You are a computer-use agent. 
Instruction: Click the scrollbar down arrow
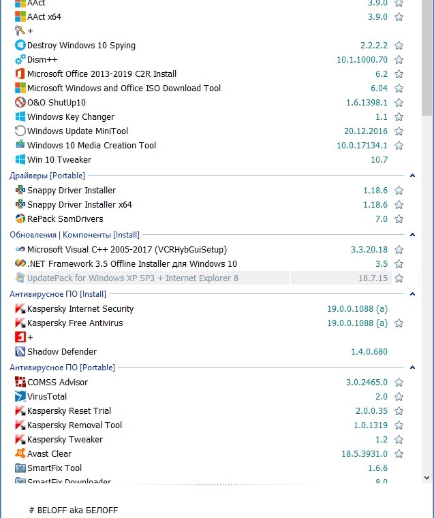click(x=427, y=478)
